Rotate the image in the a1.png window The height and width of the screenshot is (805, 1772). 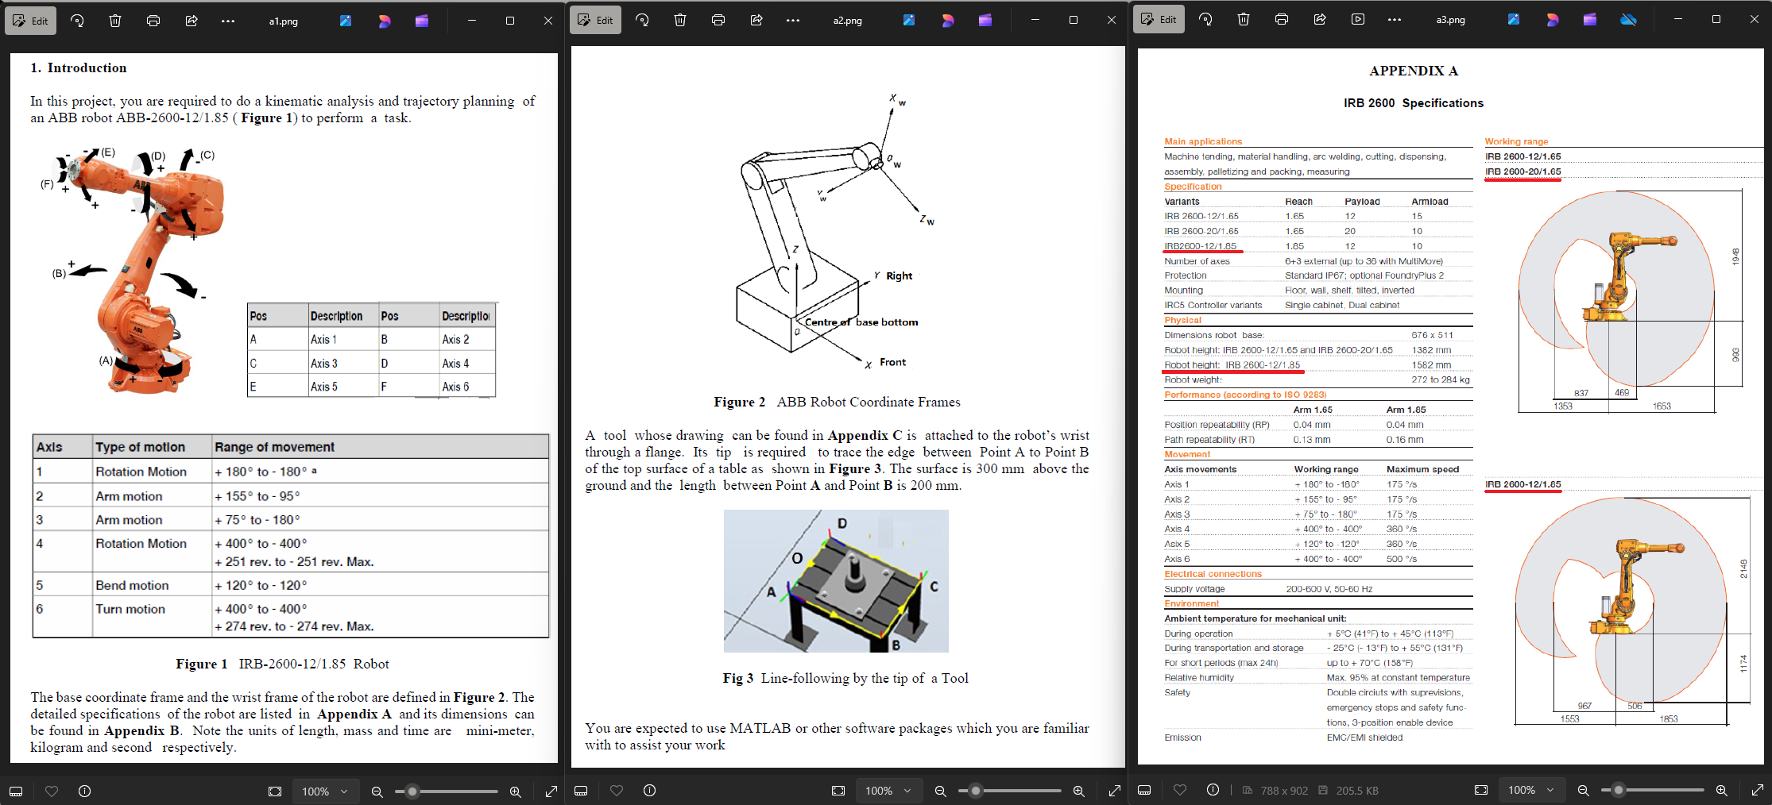[x=77, y=20]
